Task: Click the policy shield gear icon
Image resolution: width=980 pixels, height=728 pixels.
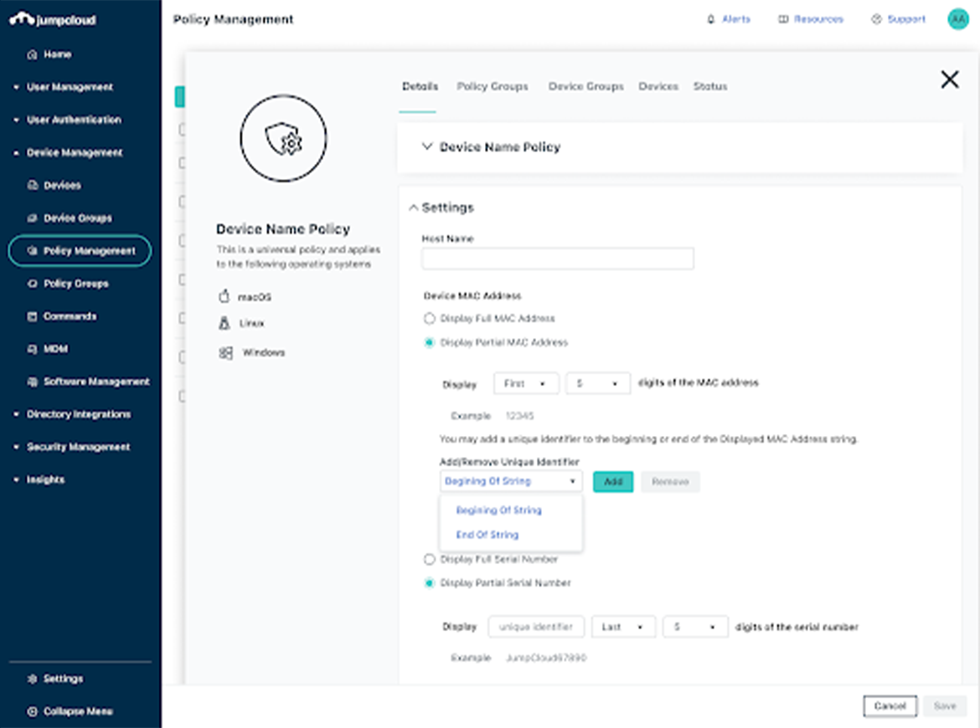Action: pos(283,139)
